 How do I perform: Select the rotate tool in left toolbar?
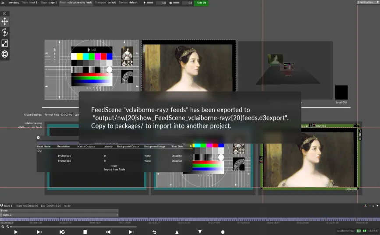[5, 32]
